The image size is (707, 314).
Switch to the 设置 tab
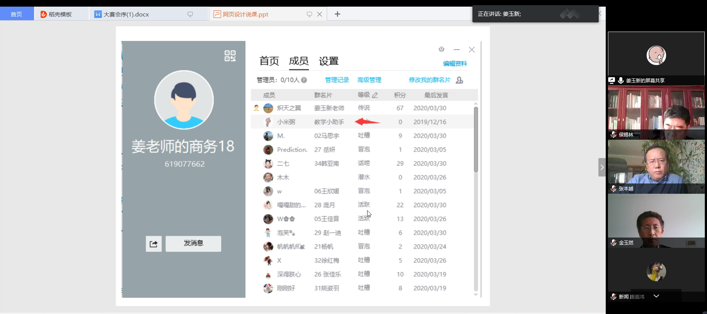click(328, 61)
